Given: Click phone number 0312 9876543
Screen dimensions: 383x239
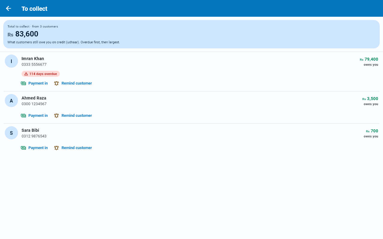Looking at the screenshot, I should [x=34, y=136].
